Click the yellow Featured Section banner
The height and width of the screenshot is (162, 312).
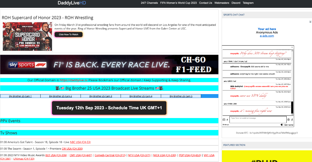[267, 156]
